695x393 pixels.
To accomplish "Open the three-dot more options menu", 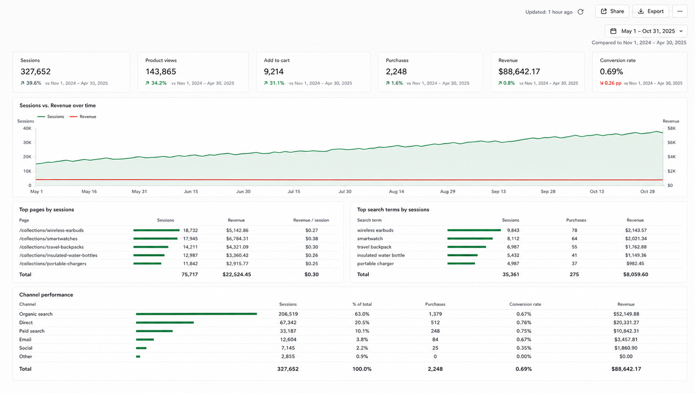I will point(680,11).
